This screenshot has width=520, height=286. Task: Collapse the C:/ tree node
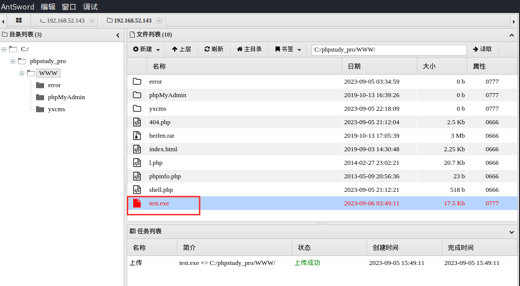pos(4,50)
